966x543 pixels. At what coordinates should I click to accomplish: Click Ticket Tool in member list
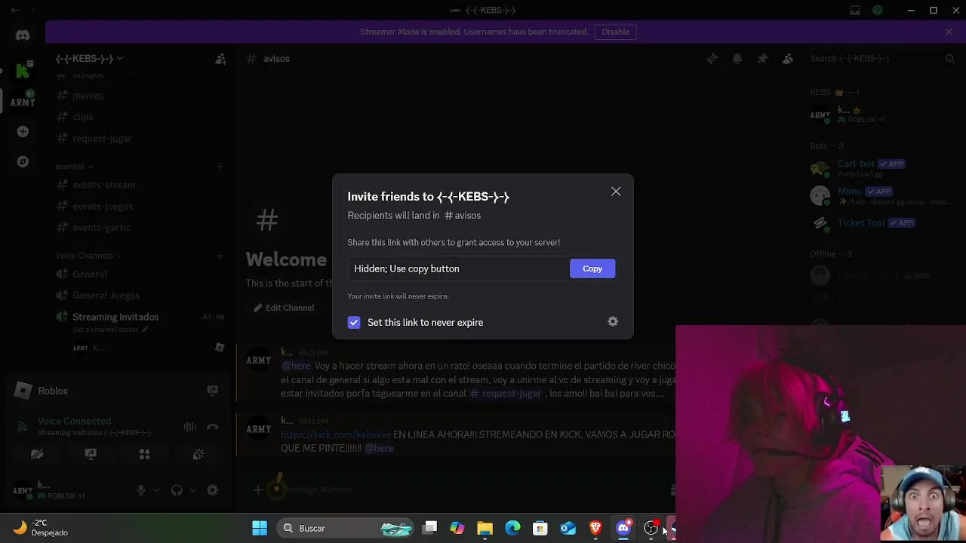[x=881, y=223]
